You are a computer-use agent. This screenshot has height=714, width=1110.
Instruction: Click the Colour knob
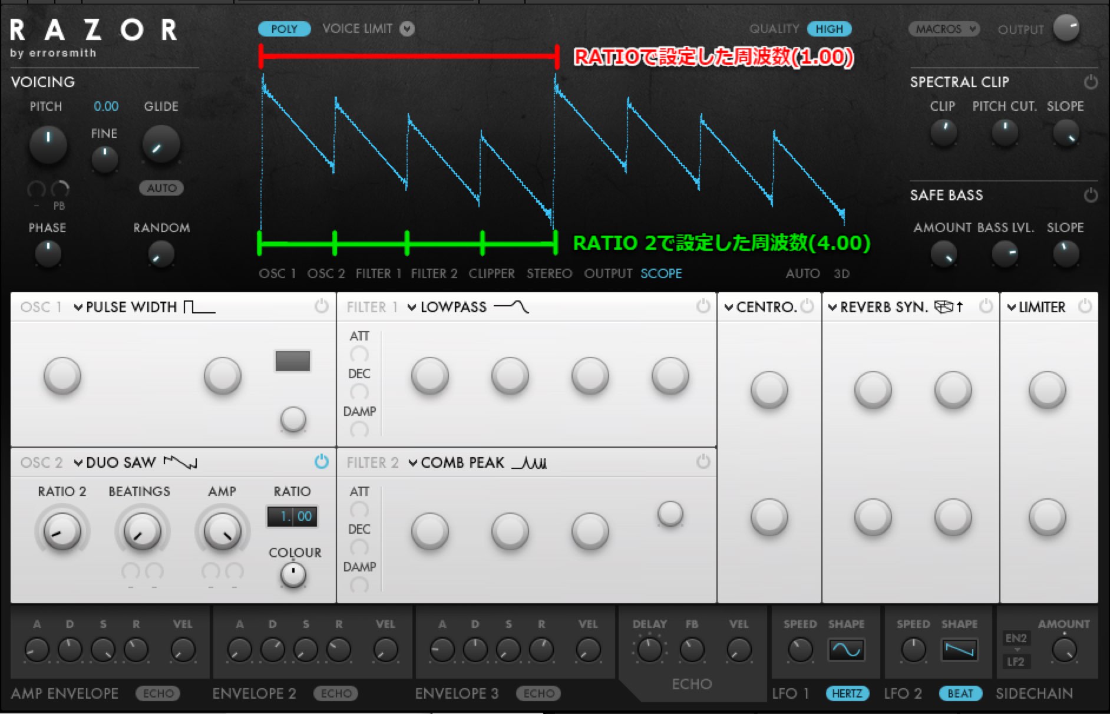[x=293, y=574]
